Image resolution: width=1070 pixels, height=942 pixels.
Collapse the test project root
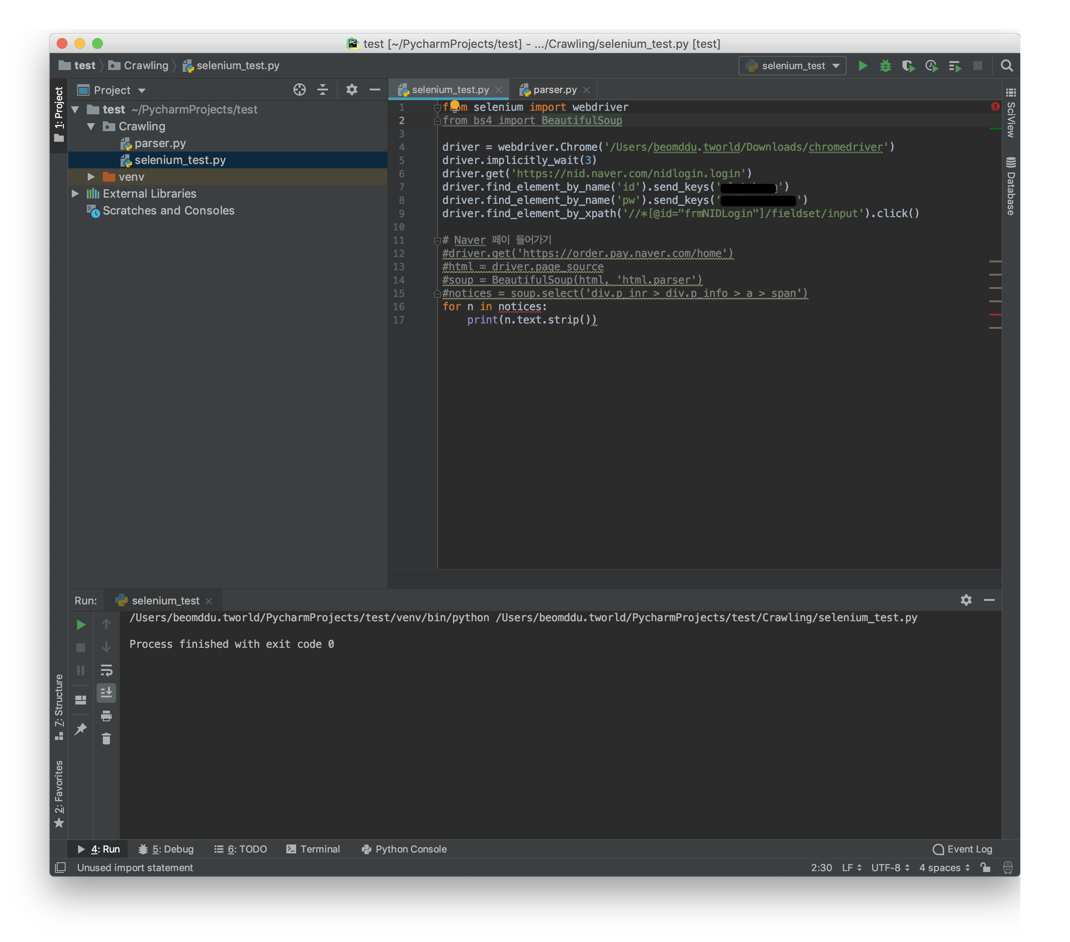(x=75, y=109)
